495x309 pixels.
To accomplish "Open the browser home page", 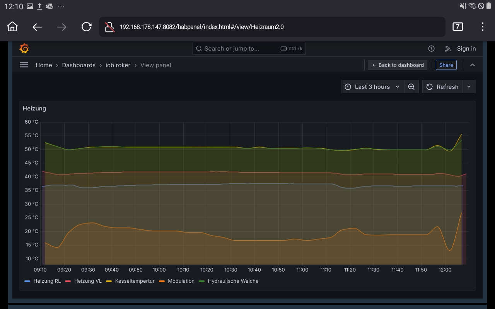I will [12, 27].
